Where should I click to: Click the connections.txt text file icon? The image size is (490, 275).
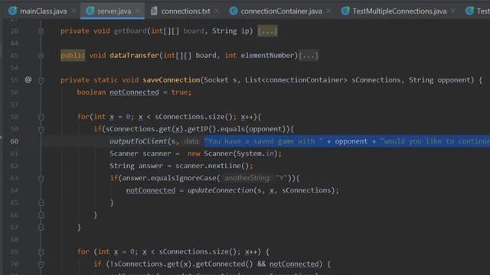(x=154, y=11)
